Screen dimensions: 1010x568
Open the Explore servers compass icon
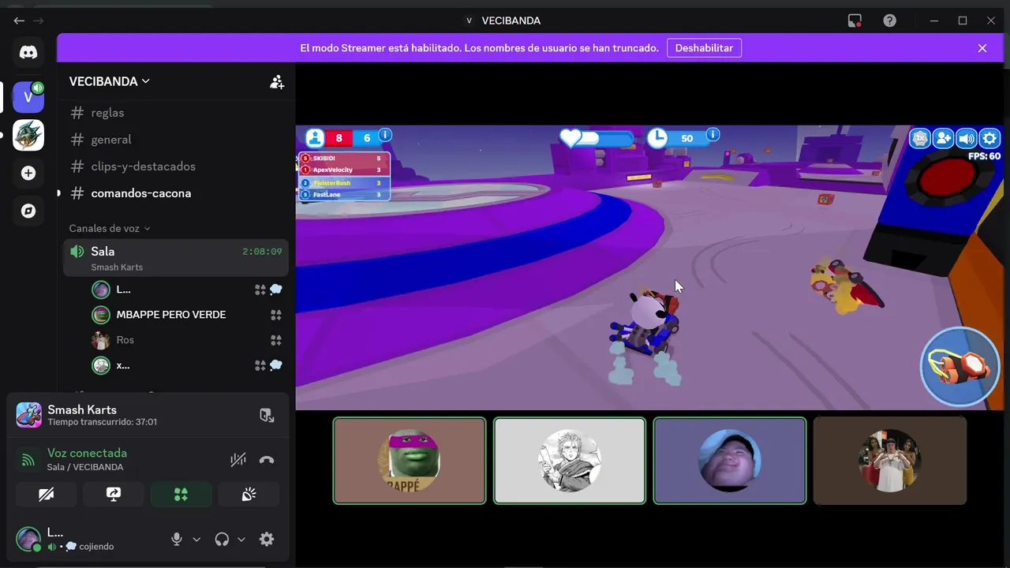(28, 211)
